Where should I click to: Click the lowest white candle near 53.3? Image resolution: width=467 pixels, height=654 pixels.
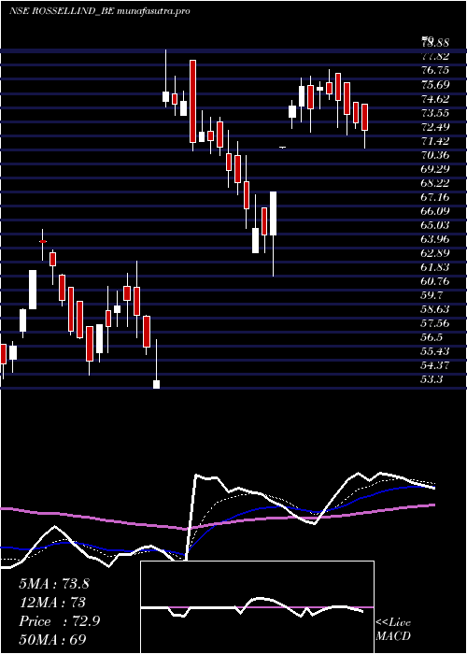tap(156, 384)
